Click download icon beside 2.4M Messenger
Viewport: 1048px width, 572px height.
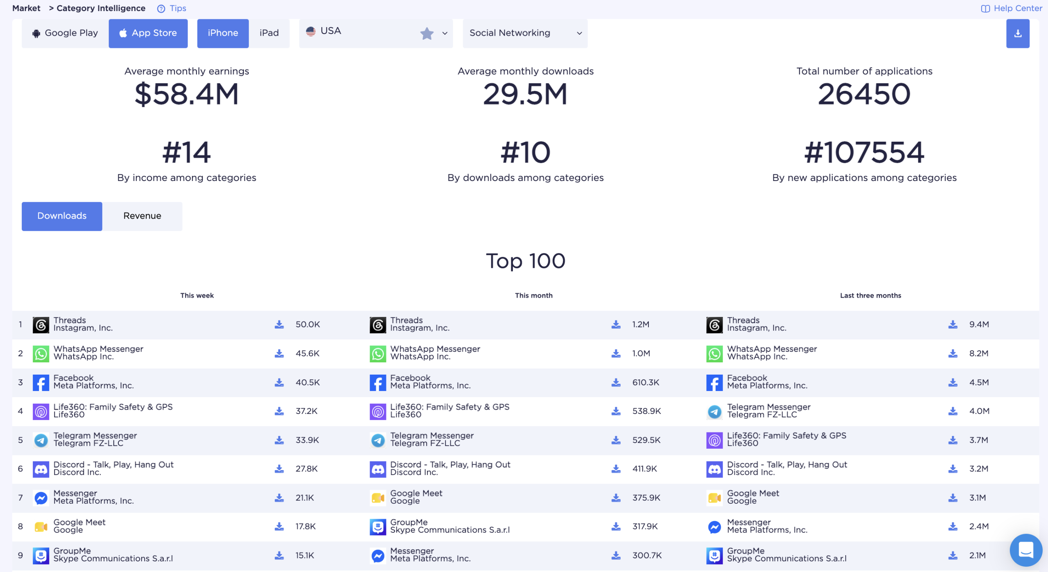pos(953,527)
